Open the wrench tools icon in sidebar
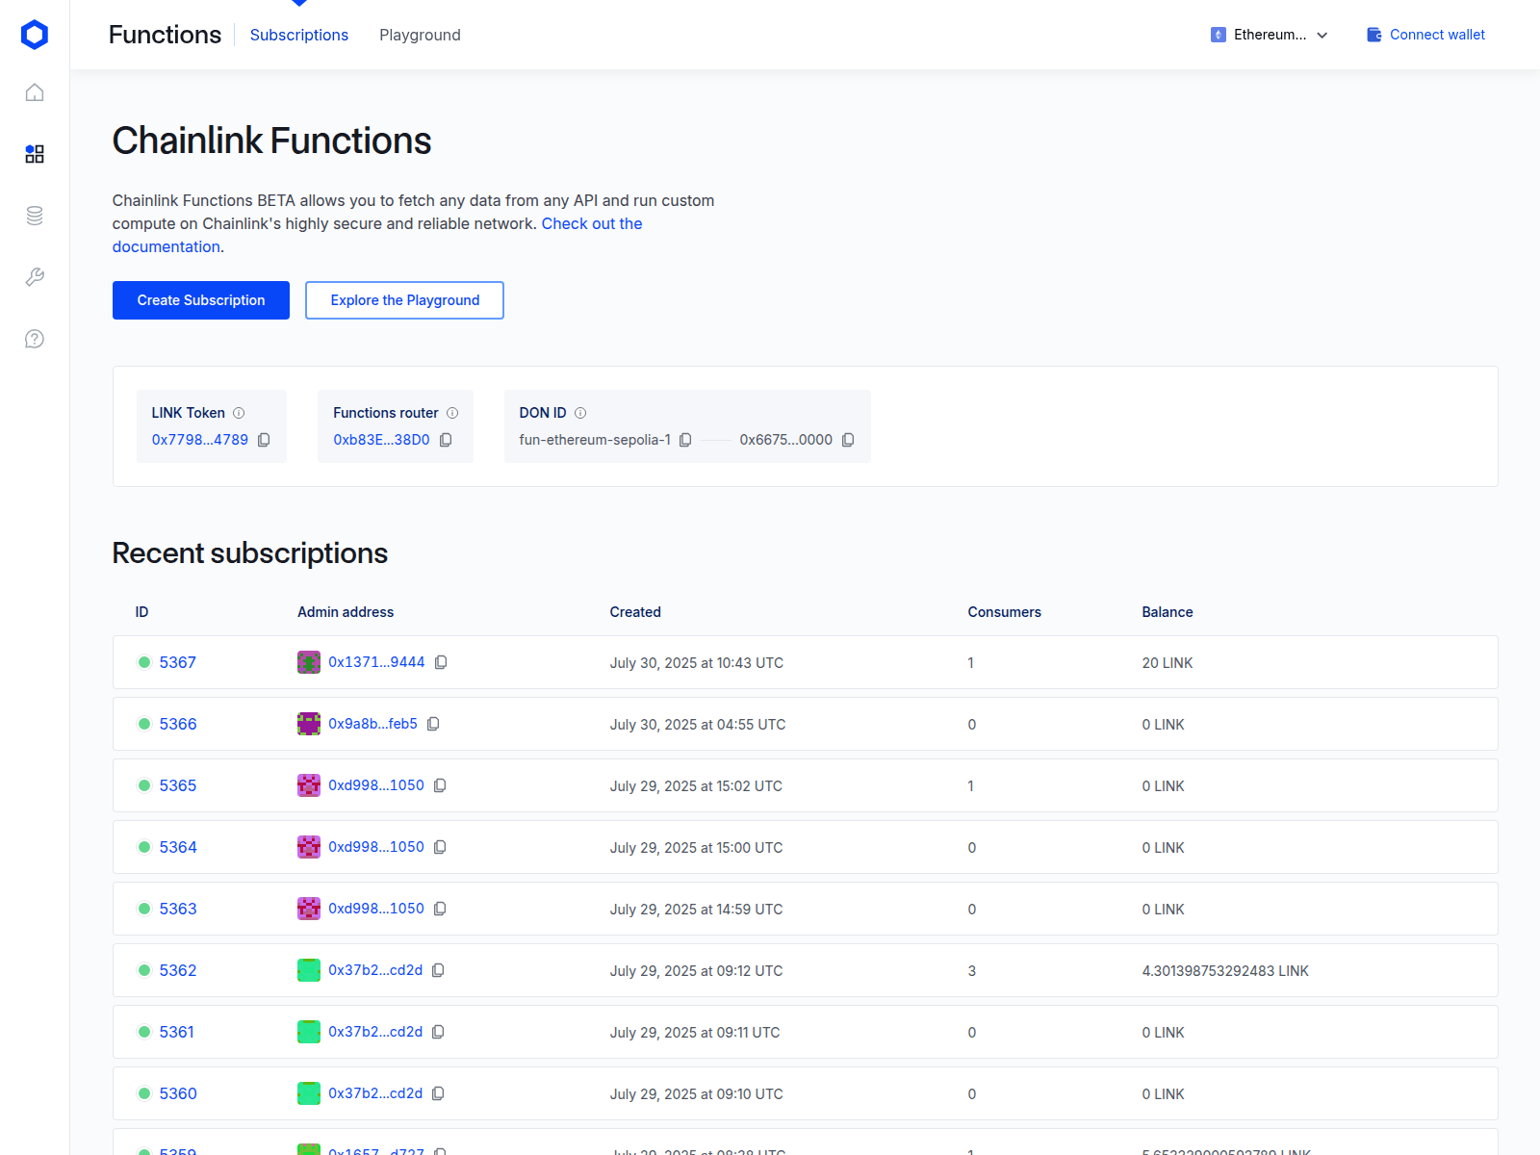1540x1155 pixels. [35, 277]
